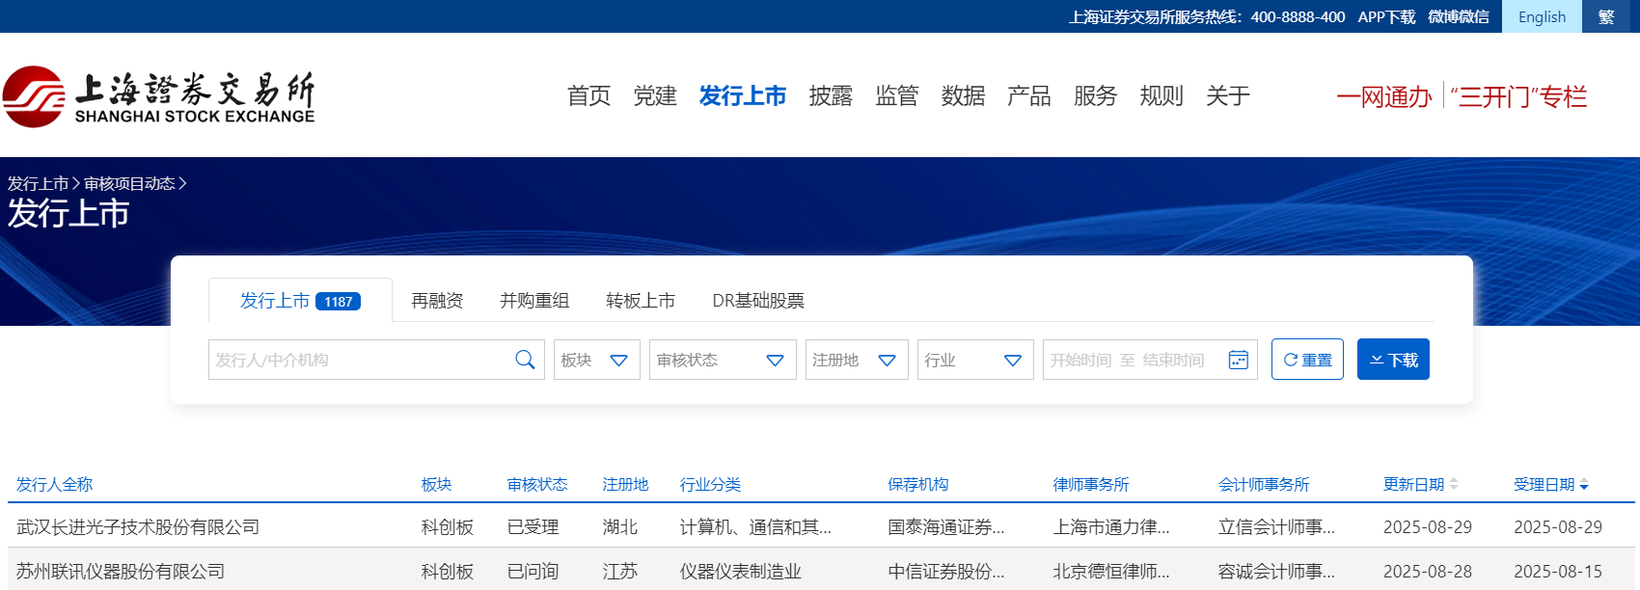Open the 注册地 dropdown

(857, 360)
